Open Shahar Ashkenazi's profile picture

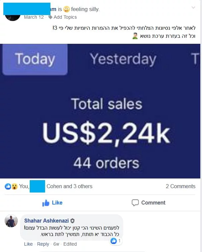click(11, 221)
